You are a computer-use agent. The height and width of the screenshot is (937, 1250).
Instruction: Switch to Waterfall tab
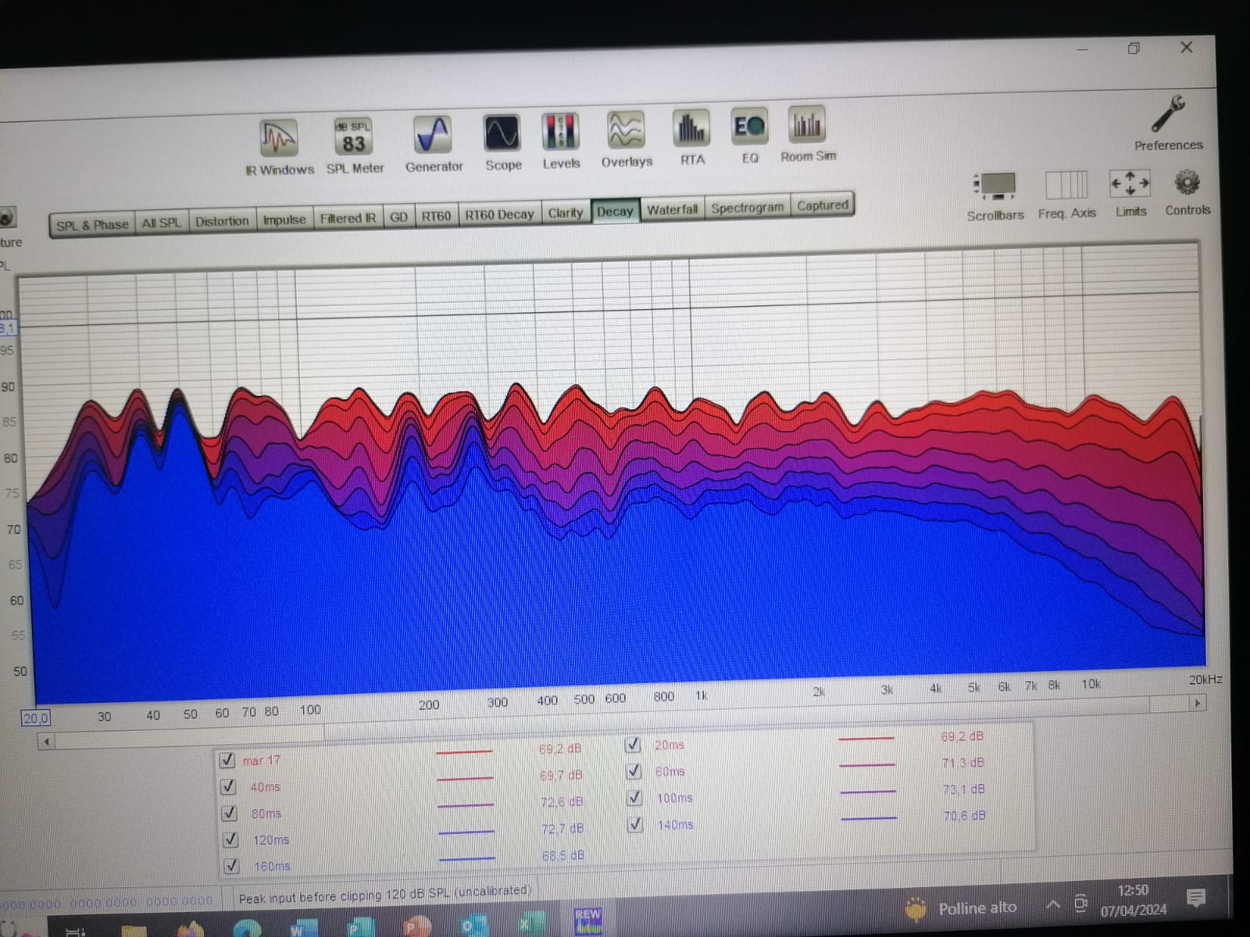[672, 209]
